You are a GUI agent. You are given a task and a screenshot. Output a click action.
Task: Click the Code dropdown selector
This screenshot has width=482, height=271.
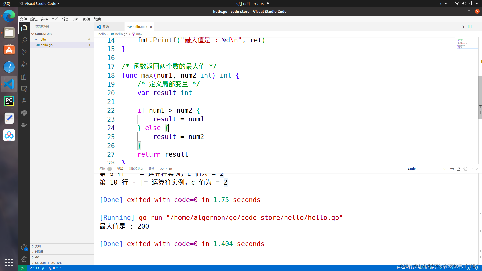[427, 169]
